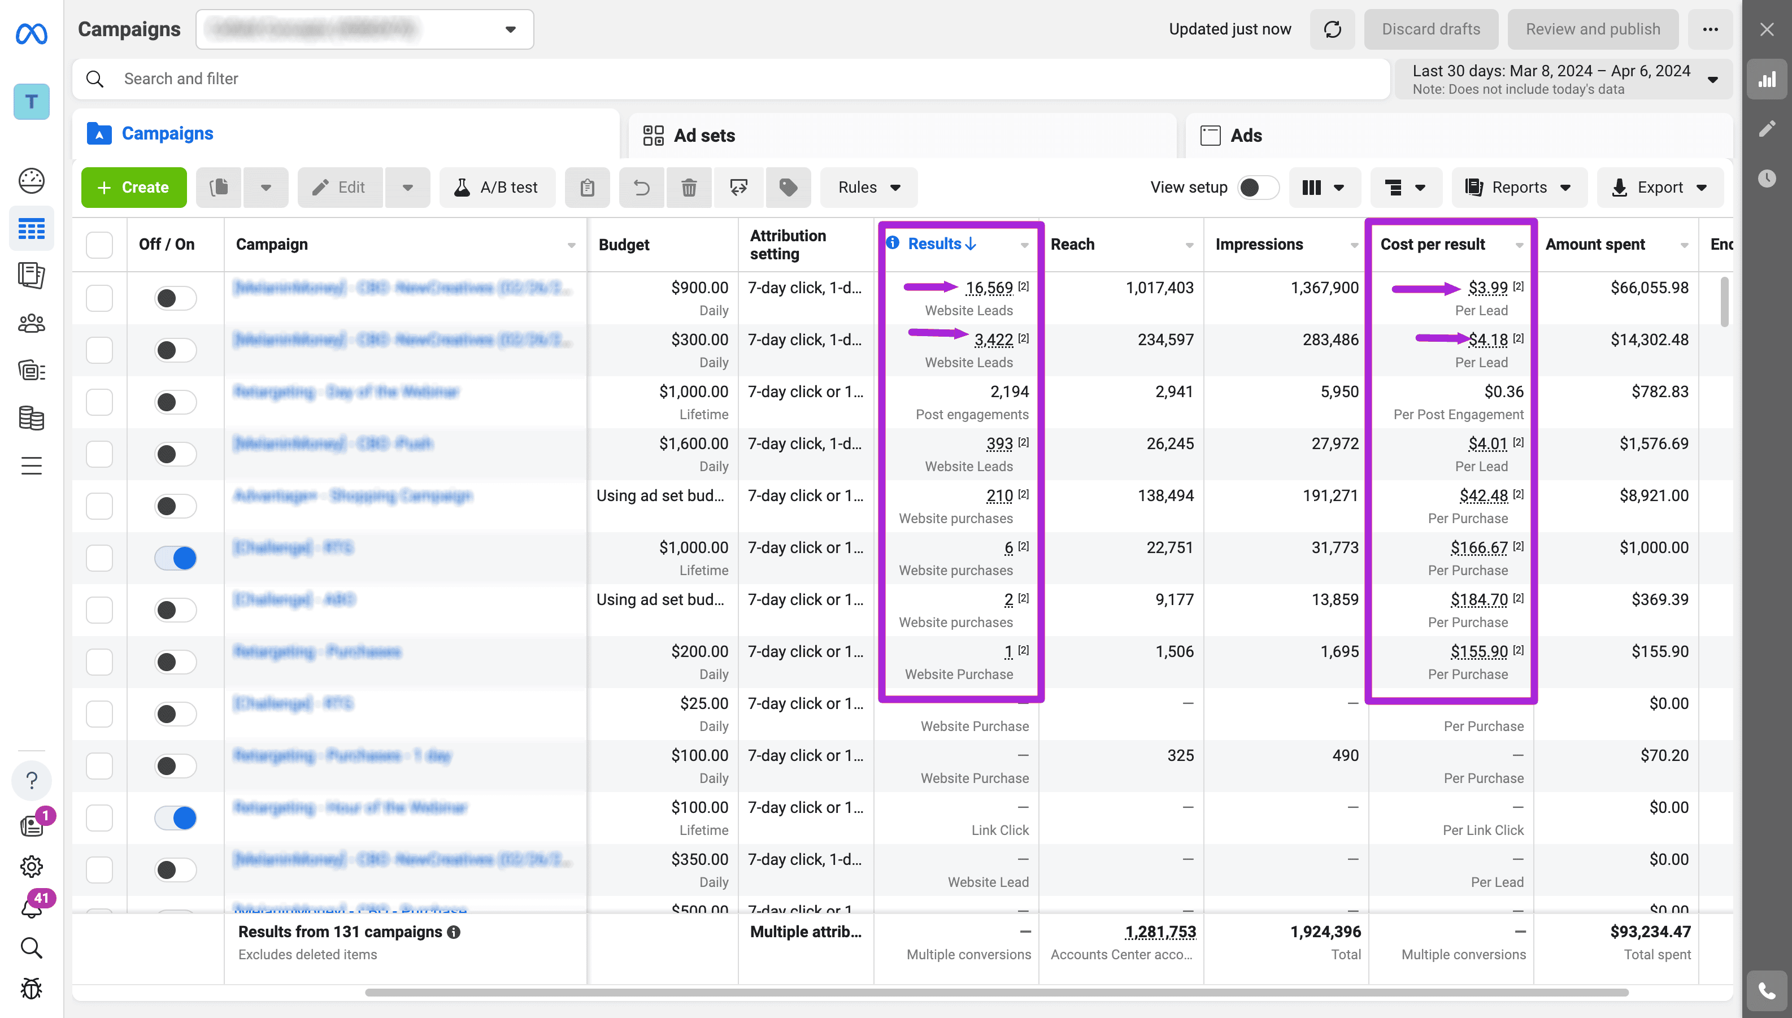This screenshot has height=1018, width=1792.
Task: Click the settings gear in left sidebar
Action: click(32, 866)
